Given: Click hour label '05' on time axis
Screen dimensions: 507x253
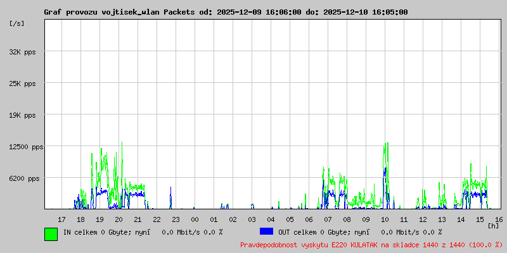Looking at the screenshot, I should click(x=290, y=219).
